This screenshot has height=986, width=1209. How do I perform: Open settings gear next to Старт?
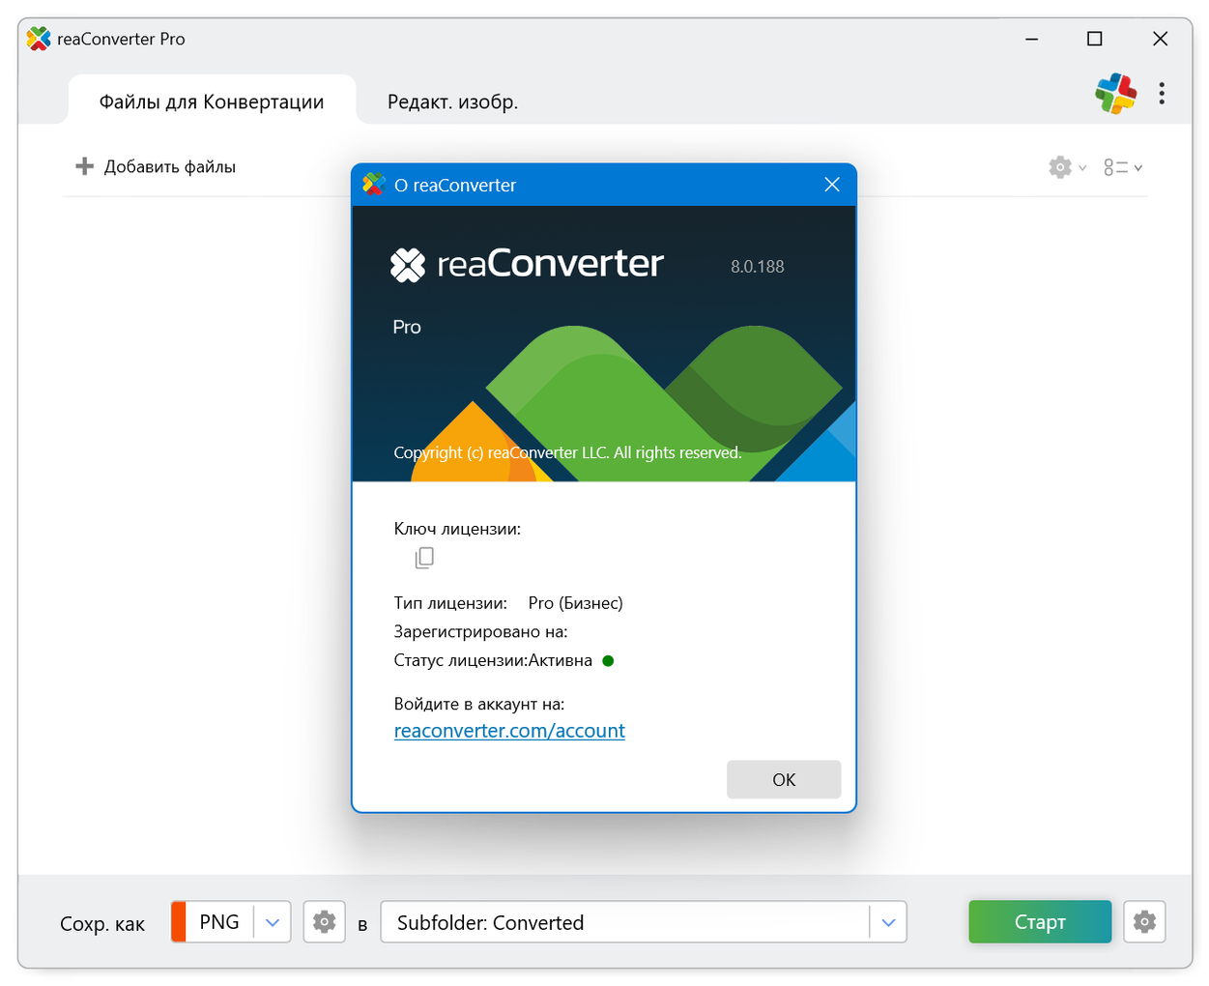click(1144, 922)
